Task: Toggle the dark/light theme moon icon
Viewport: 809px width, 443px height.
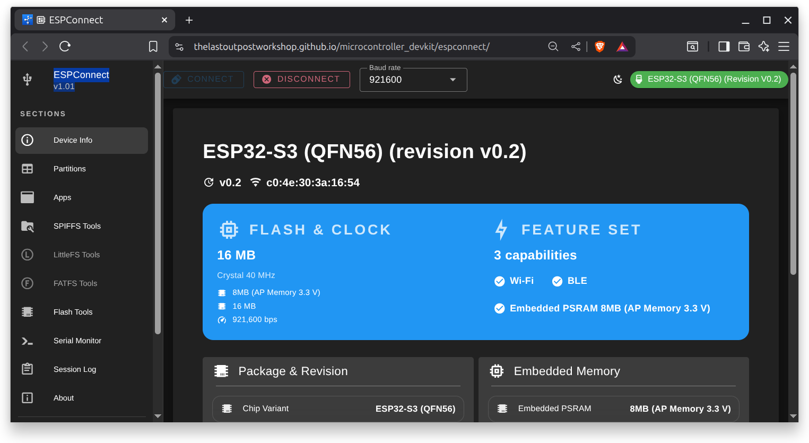Action: coord(617,80)
